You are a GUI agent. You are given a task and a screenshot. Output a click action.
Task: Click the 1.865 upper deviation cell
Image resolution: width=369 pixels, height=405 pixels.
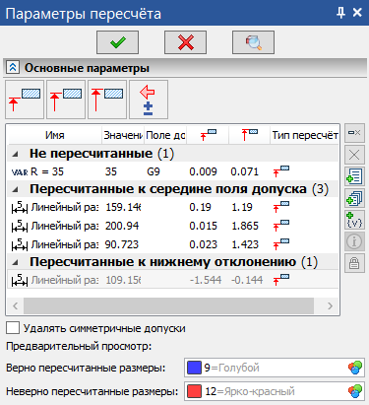pos(245,226)
